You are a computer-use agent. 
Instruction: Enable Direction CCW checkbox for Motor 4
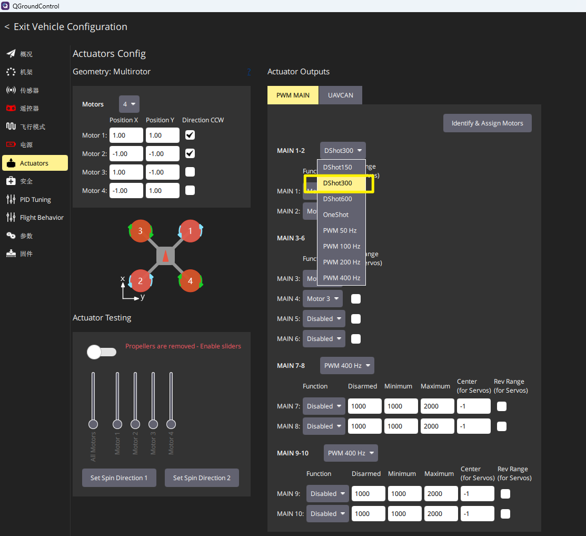(x=190, y=190)
